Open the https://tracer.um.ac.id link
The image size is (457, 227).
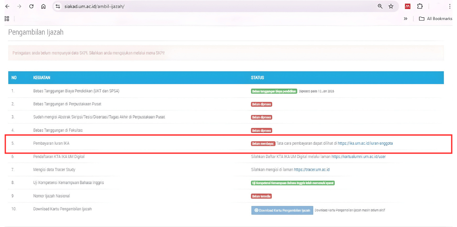(x=312, y=170)
